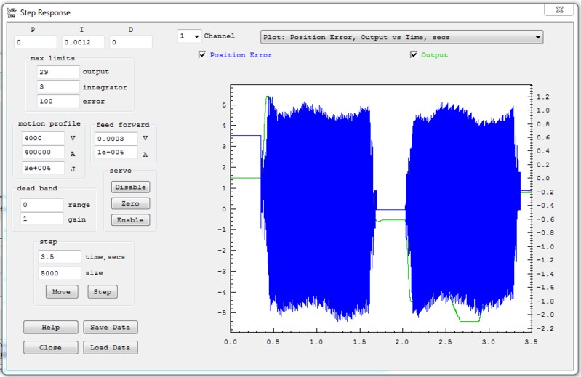Click the Close button at bottom left
The width and height of the screenshot is (581, 377).
pyautogui.click(x=50, y=348)
